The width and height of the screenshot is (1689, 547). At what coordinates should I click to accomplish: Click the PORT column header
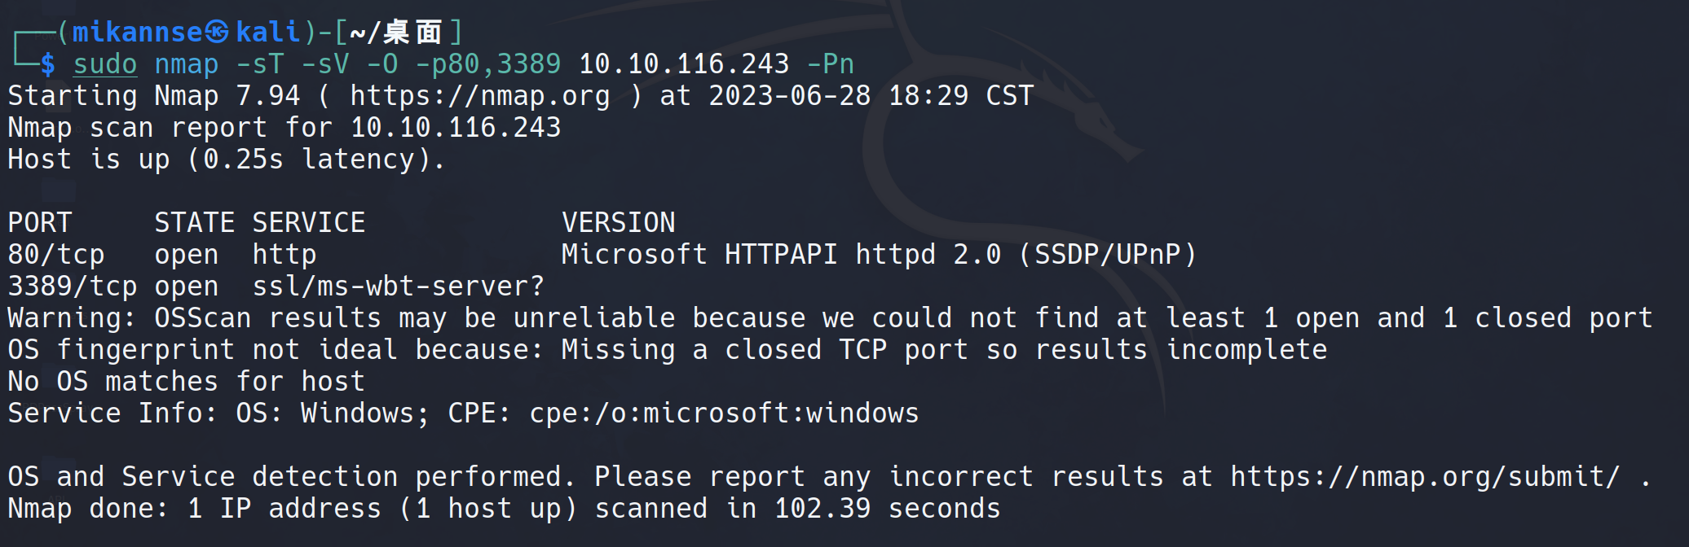[x=40, y=223]
